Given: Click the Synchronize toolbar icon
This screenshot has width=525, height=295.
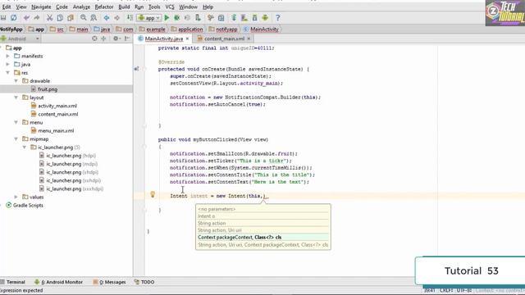Looking at the screenshot, I should pos(14,18).
